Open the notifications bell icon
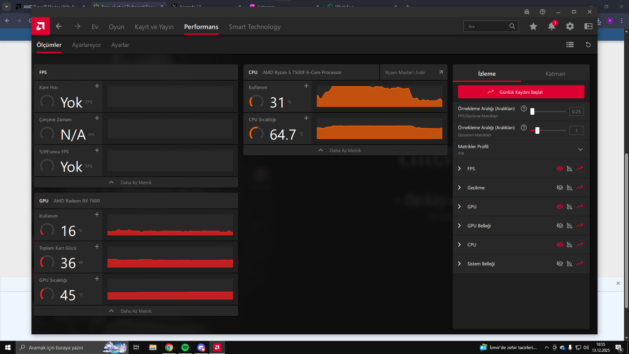Screen dimensions: 629x354 point(552,26)
